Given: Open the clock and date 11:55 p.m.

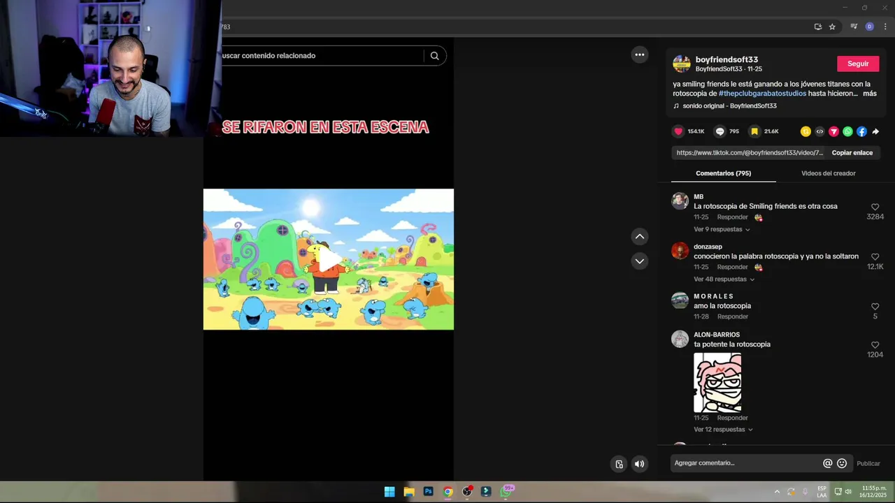Looking at the screenshot, I should click(874, 492).
